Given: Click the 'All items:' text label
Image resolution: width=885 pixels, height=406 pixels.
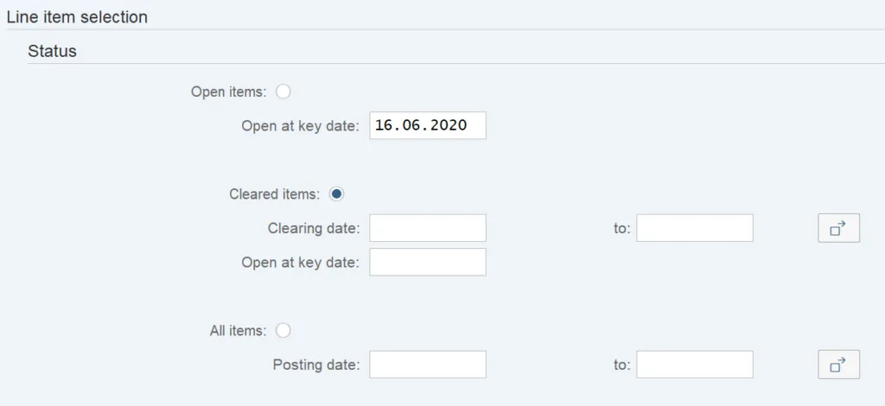Looking at the screenshot, I should (x=239, y=330).
